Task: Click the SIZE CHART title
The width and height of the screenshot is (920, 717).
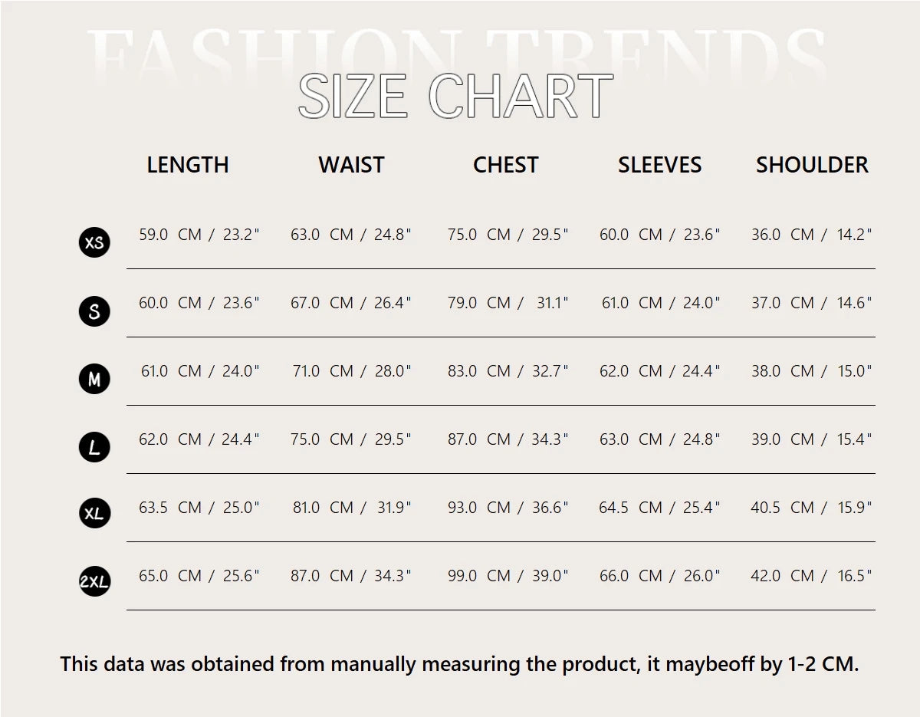Action: tap(455, 97)
